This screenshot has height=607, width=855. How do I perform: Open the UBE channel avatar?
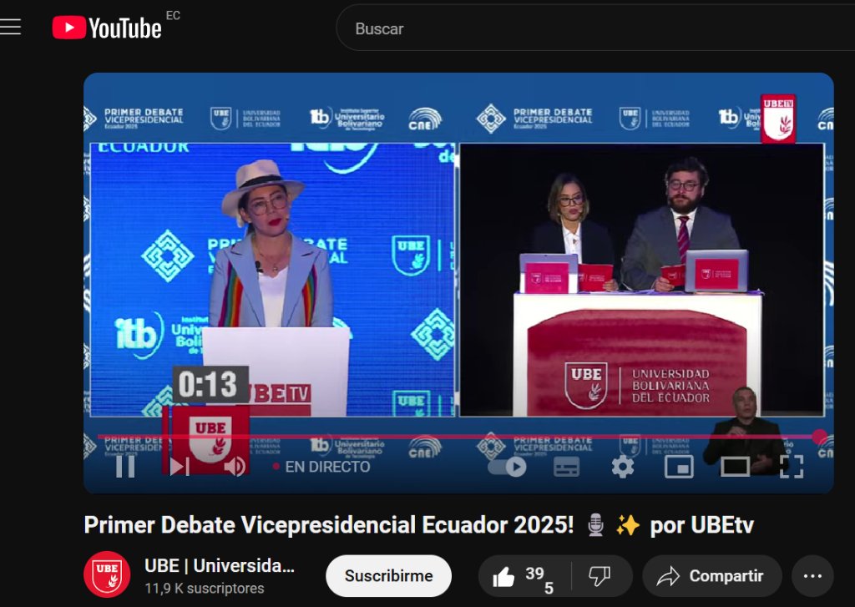pyautogui.click(x=107, y=574)
